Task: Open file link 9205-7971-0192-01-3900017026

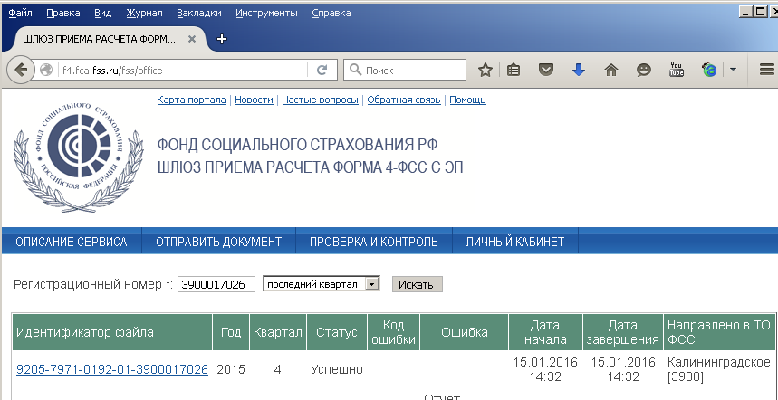Action: click(x=112, y=369)
